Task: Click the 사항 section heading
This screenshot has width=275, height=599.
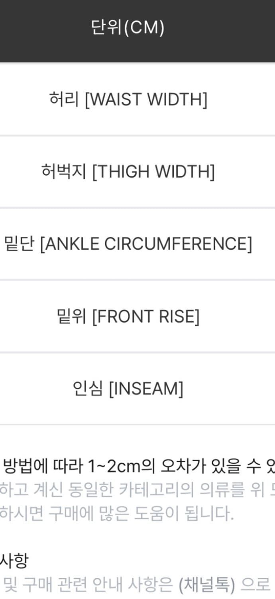Action: click(x=14, y=561)
